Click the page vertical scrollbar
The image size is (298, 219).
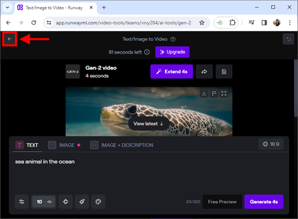click(x=296, y=87)
